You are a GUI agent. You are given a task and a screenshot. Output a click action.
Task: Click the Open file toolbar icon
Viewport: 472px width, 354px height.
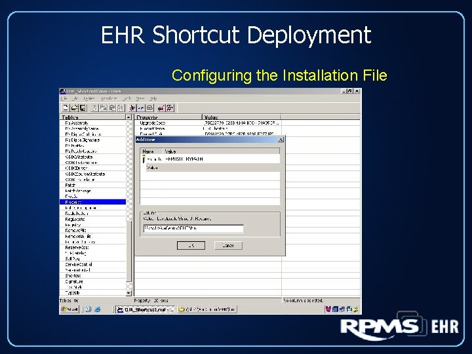(x=74, y=108)
